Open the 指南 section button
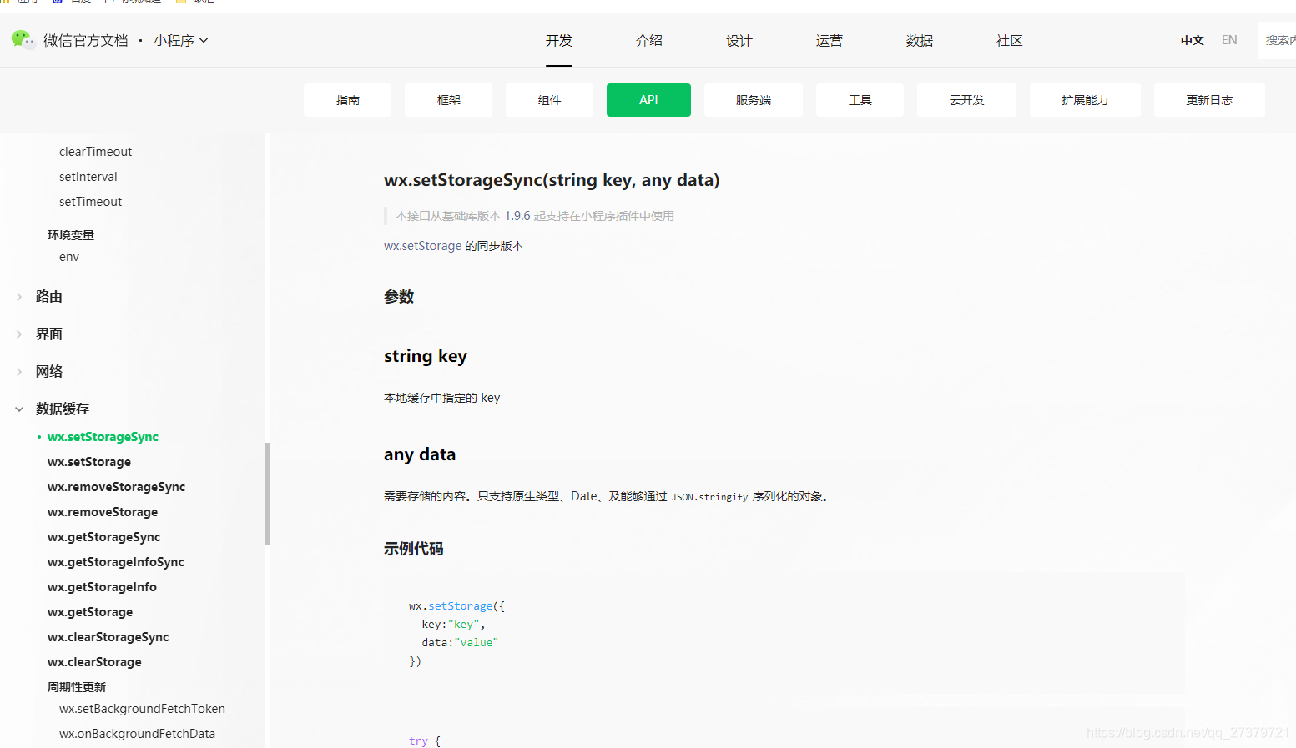 (348, 100)
